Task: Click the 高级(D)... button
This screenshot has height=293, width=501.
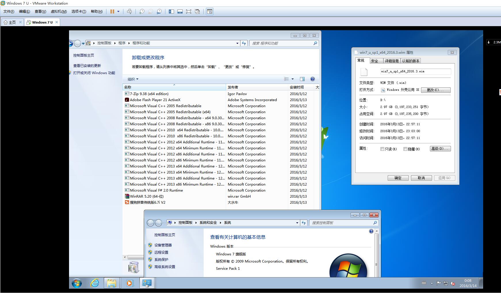Action: (440, 149)
